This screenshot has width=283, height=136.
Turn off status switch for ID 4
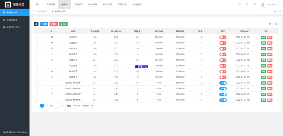click(223, 83)
